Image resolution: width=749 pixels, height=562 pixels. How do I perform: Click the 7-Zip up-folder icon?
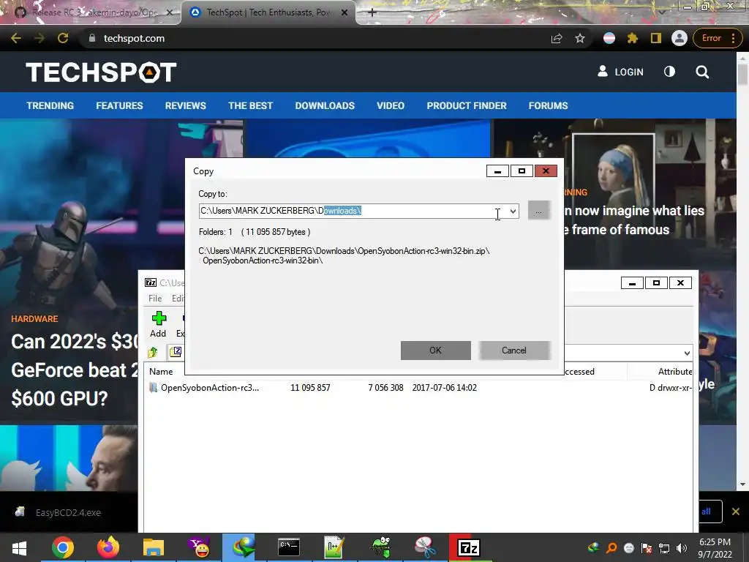click(153, 353)
